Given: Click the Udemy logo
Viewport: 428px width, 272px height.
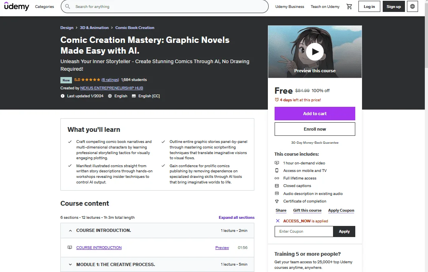Looking at the screenshot, I should [x=17, y=6].
